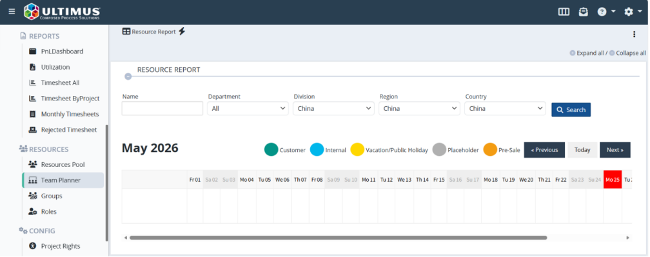Open the columns layout icon in header
650x257 pixels.
point(564,12)
